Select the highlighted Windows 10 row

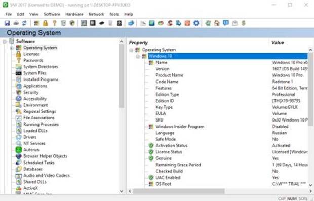(x=228, y=56)
